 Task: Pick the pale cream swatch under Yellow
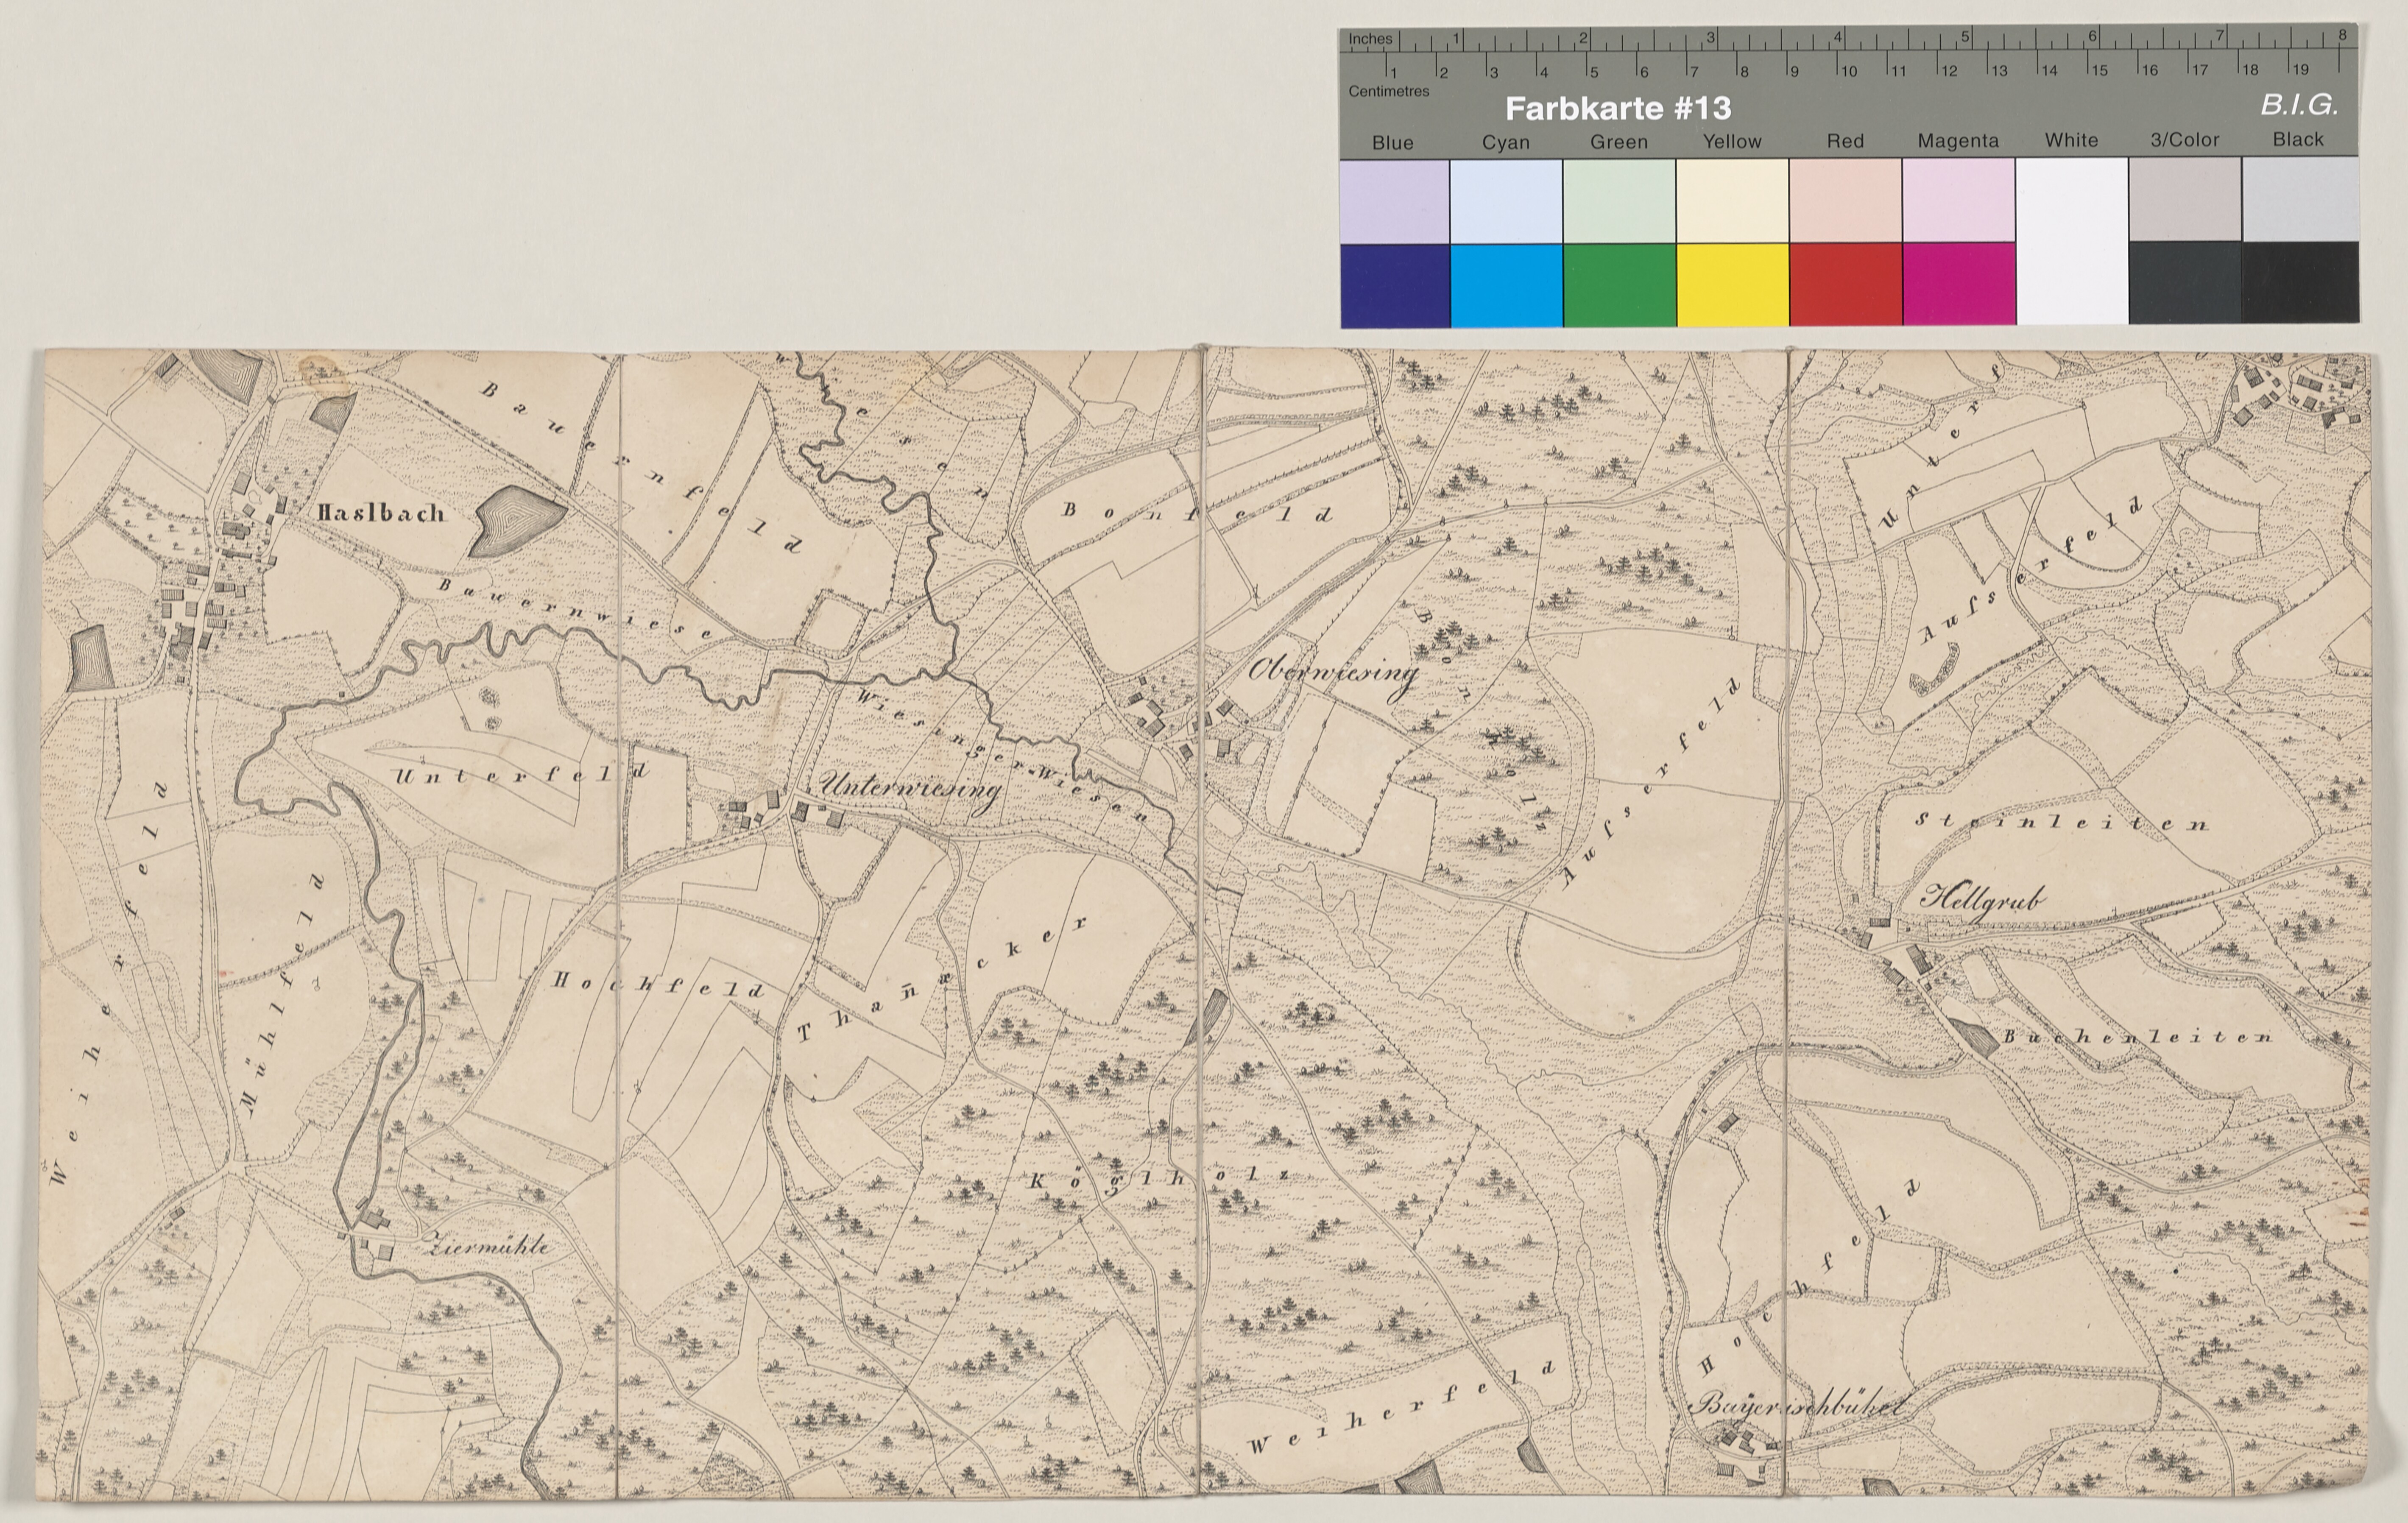(1733, 200)
